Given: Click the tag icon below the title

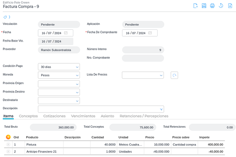Looking at the screenshot, I should point(5,17).
